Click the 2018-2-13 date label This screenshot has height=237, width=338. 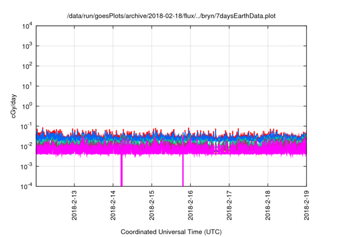coord(74,205)
